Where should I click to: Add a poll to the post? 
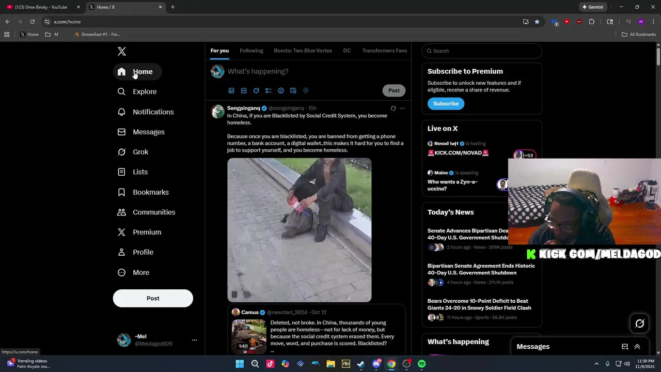point(269,90)
